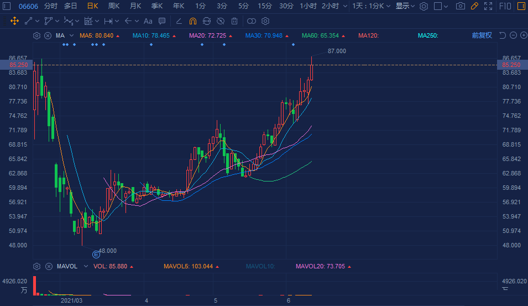Image resolution: width=528 pixels, height=306 pixels.
Task: Select the polygon shape drawing tool
Action: tap(49, 21)
